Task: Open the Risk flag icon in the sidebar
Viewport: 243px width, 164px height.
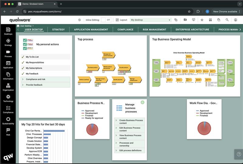Action: 8,130
